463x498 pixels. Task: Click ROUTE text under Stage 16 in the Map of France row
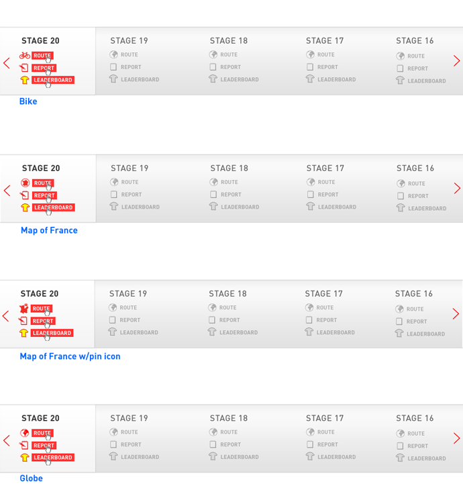[x=417, y=184]
